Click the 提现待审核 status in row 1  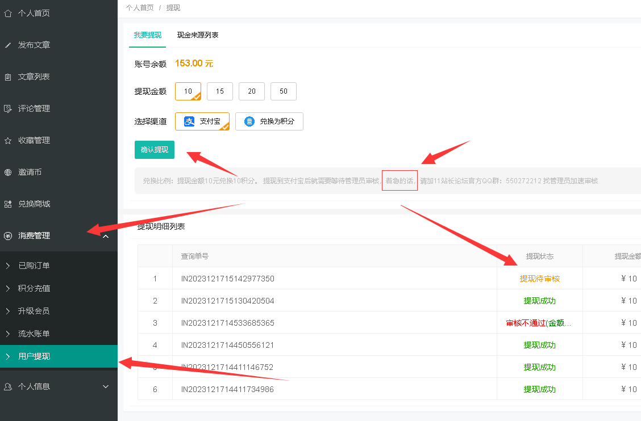pyautogui.click(x=539, y=279)
